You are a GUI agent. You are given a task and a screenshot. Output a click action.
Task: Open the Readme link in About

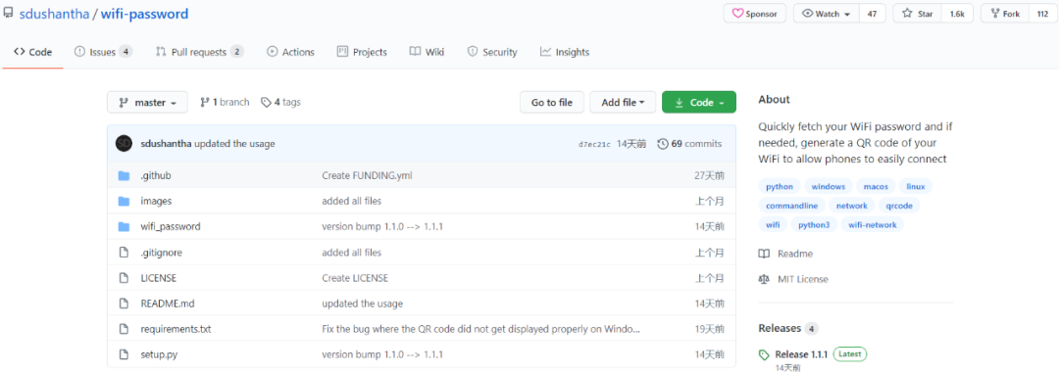click(786, 254)
